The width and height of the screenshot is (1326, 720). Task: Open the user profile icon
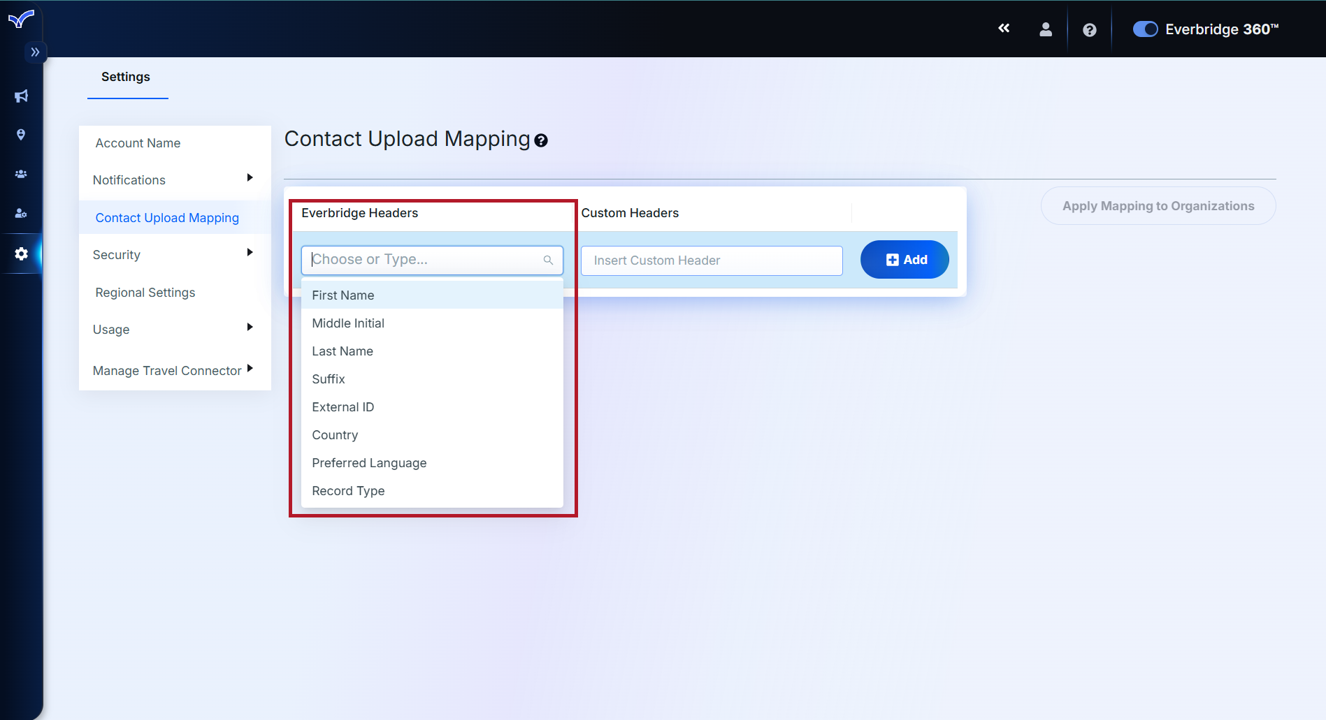1046,29
